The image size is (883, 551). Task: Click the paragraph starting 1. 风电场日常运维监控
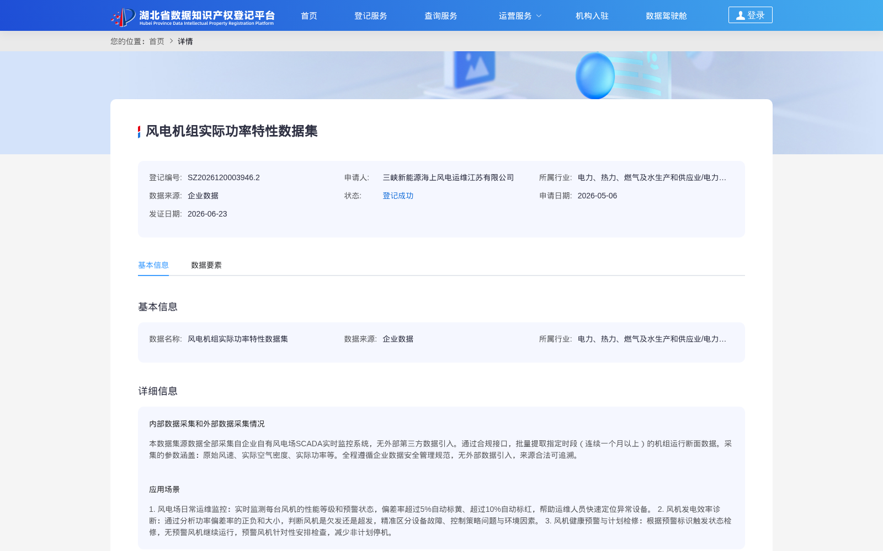tap(441, 521)
